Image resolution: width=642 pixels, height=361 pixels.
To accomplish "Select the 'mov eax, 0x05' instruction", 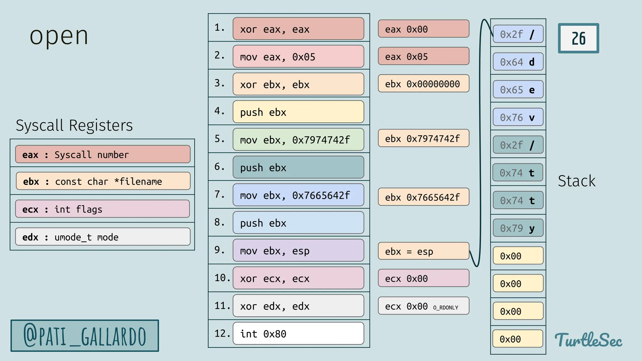I will point(298,56).
